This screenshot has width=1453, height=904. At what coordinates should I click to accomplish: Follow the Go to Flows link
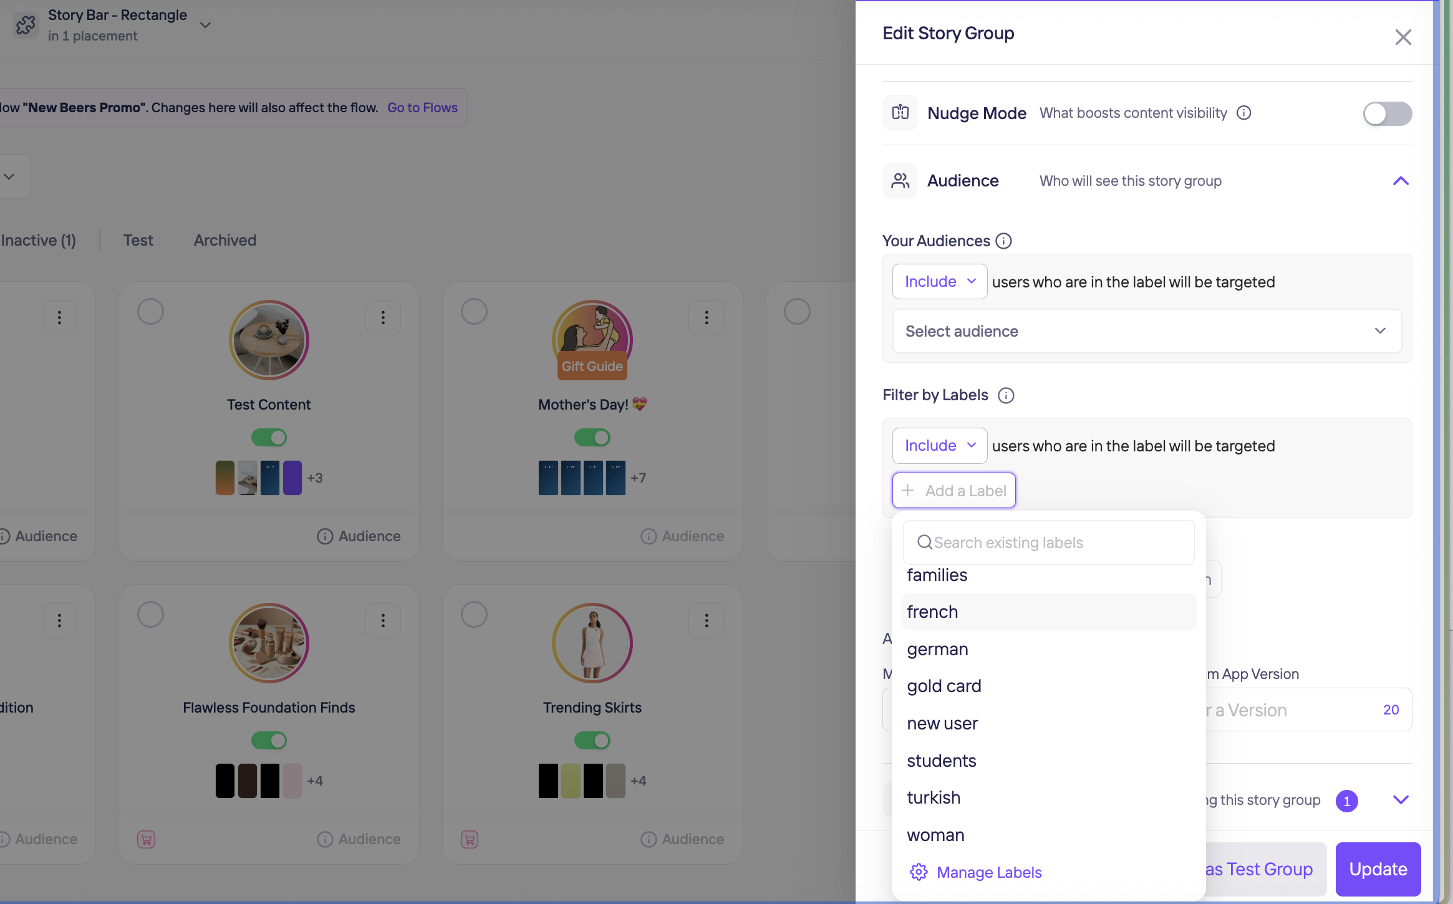tap(422, 107)
